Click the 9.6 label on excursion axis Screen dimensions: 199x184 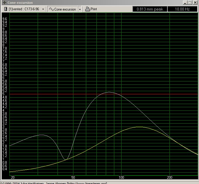(x=5, y=19)
